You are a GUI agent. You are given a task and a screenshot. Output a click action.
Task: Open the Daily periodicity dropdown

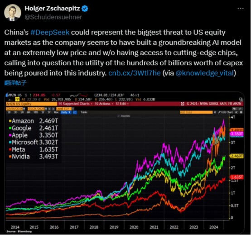point(66,112)
